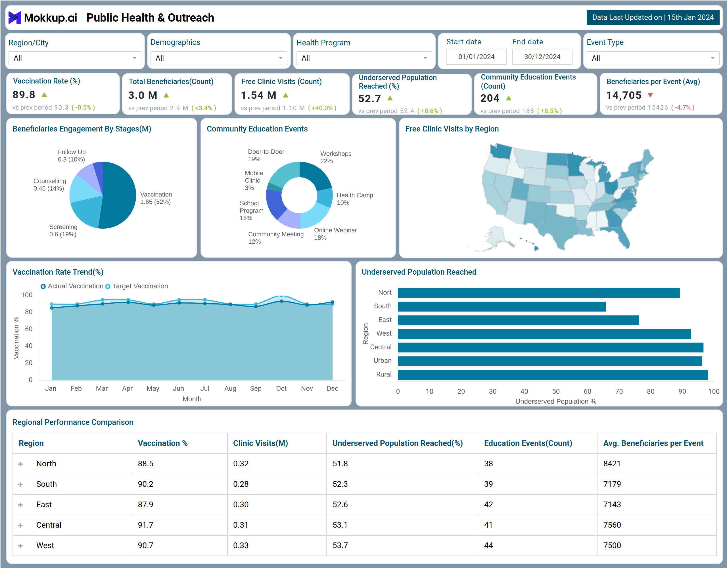Click up arrow next to Free Clinic Visits 1.54 M
Viewport: 727px width, 568px height.
click(x=286, y=95)
